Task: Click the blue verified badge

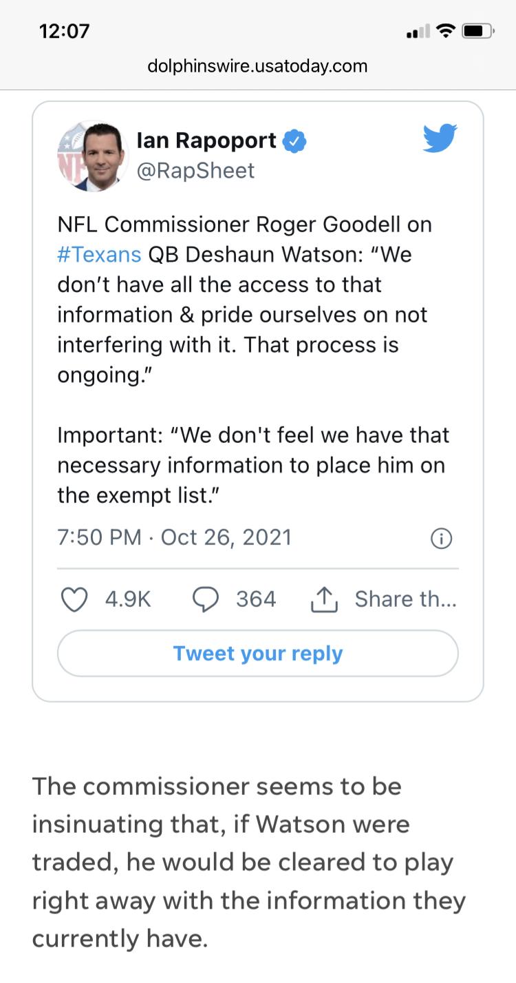Action: click(296, 141)
